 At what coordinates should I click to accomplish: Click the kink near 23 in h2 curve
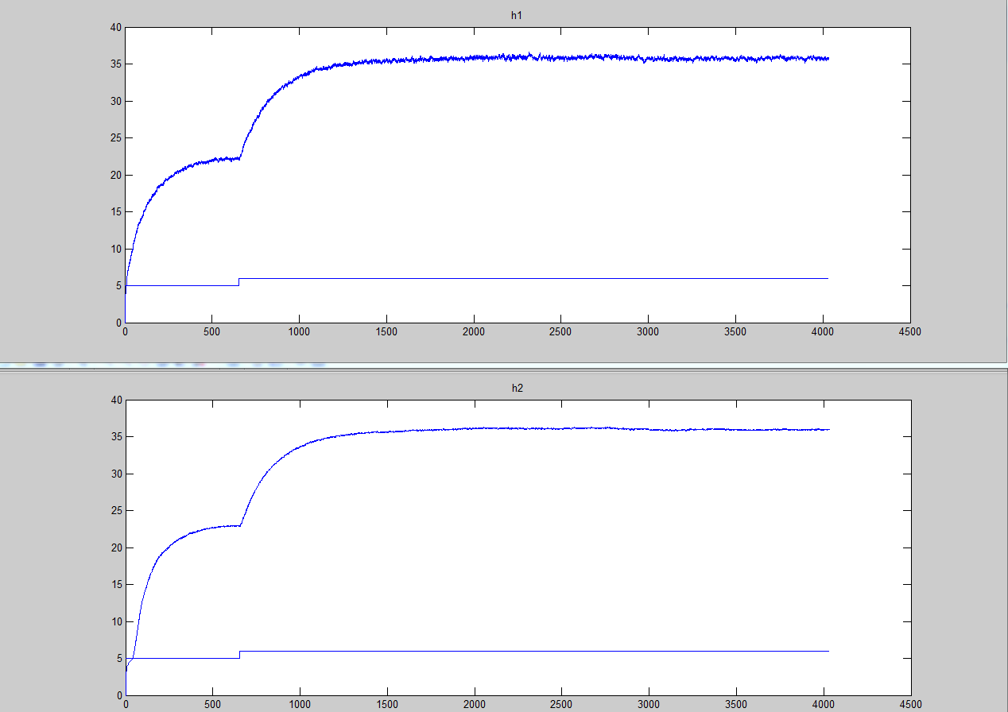pos(240,525)
